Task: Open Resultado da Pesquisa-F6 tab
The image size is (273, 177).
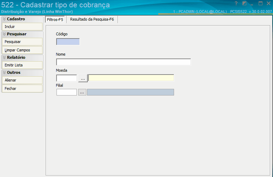Action: coord(92,19)
